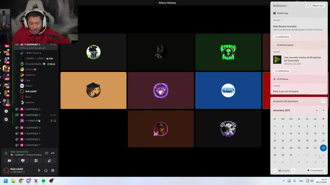Select user C0RV1N in SUPPORT 3
The height and width of the screenshot is (185, 330).
point(38,121)
